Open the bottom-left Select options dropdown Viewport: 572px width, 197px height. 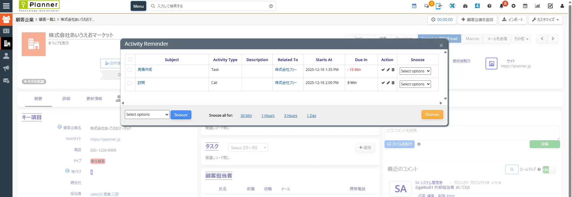click(x=147, y=115)
